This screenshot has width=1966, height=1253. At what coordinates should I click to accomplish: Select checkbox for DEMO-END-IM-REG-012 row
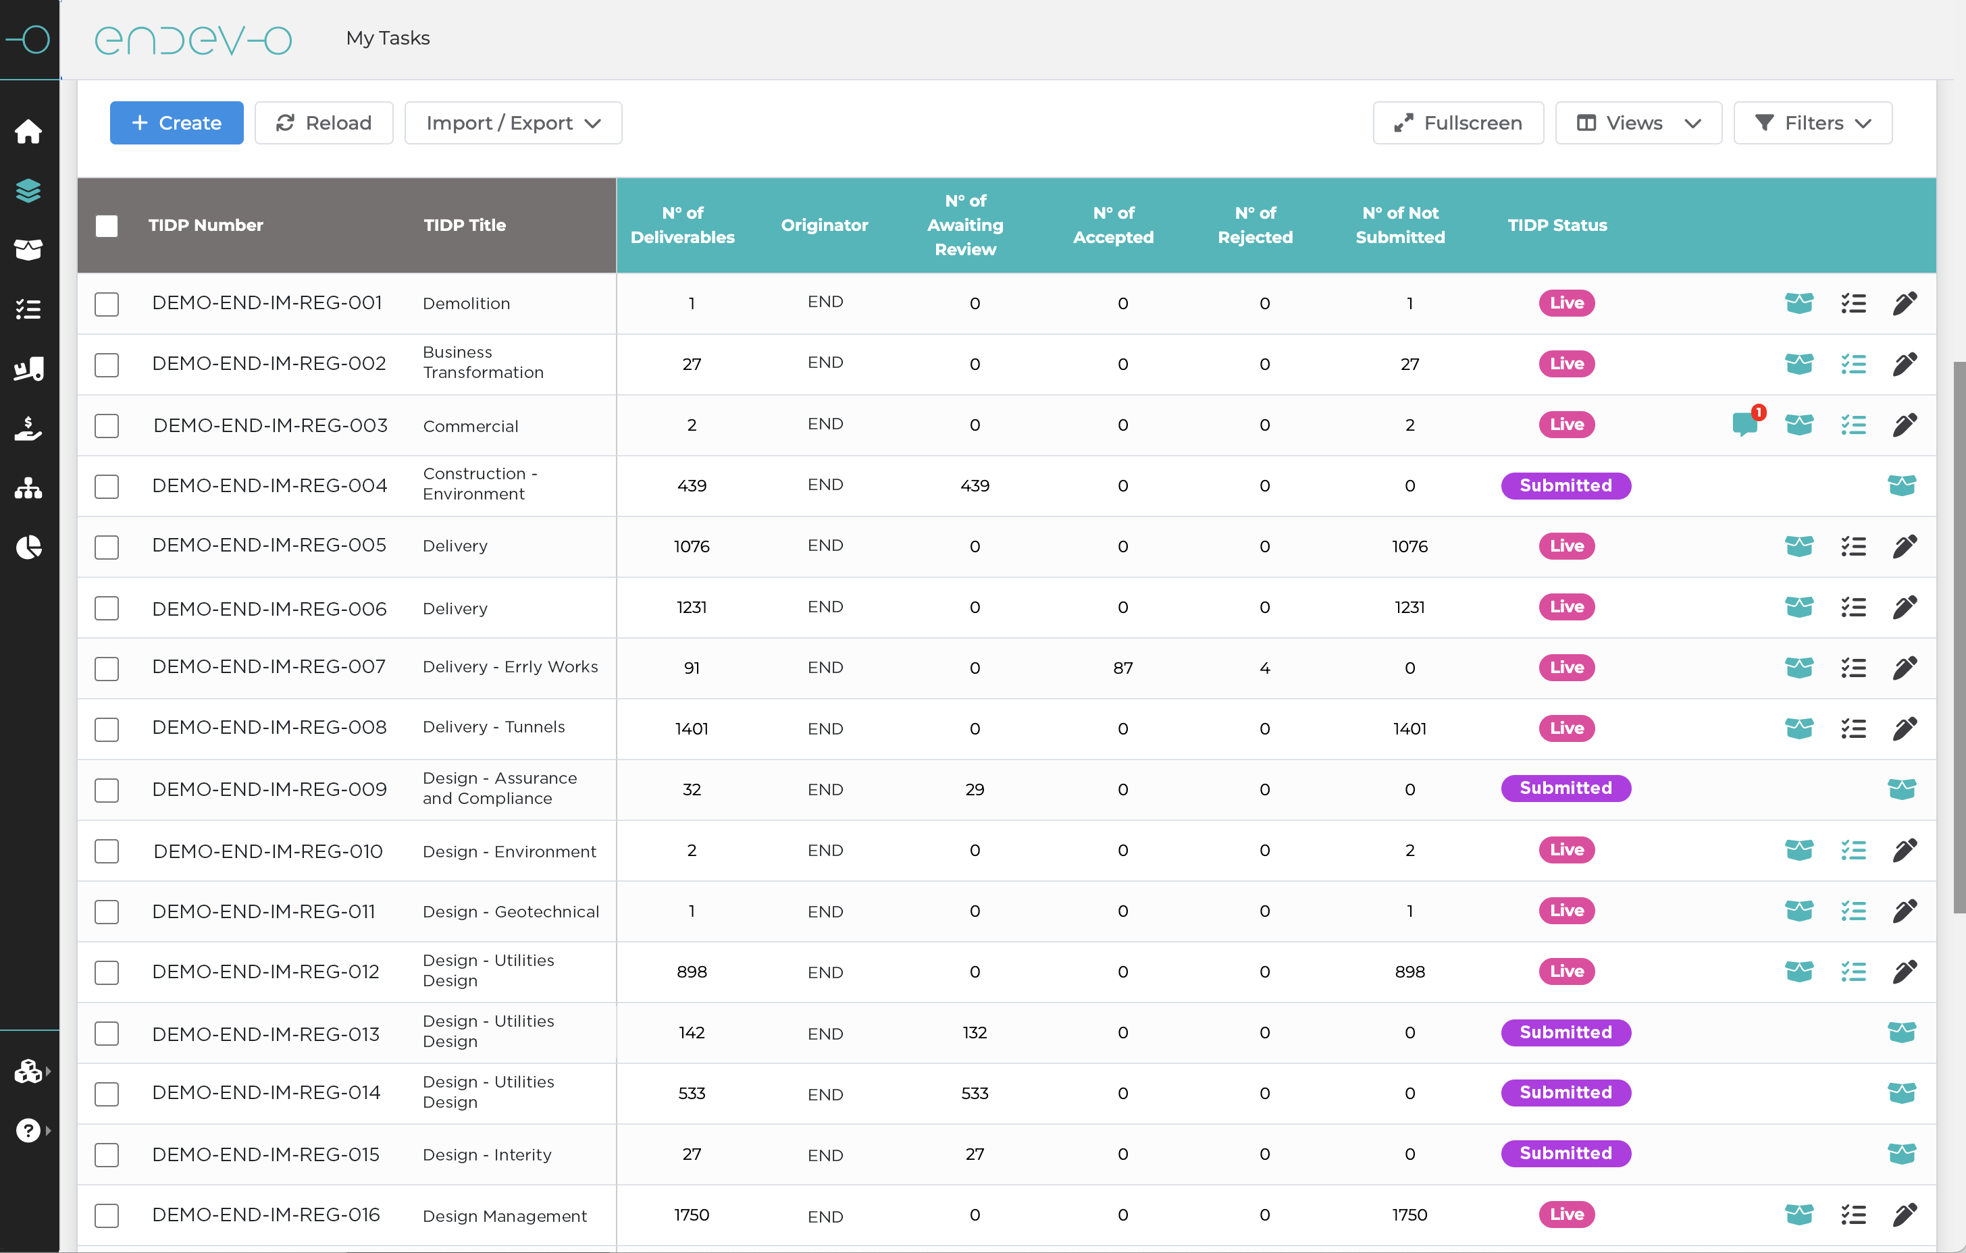coord(107,972)
